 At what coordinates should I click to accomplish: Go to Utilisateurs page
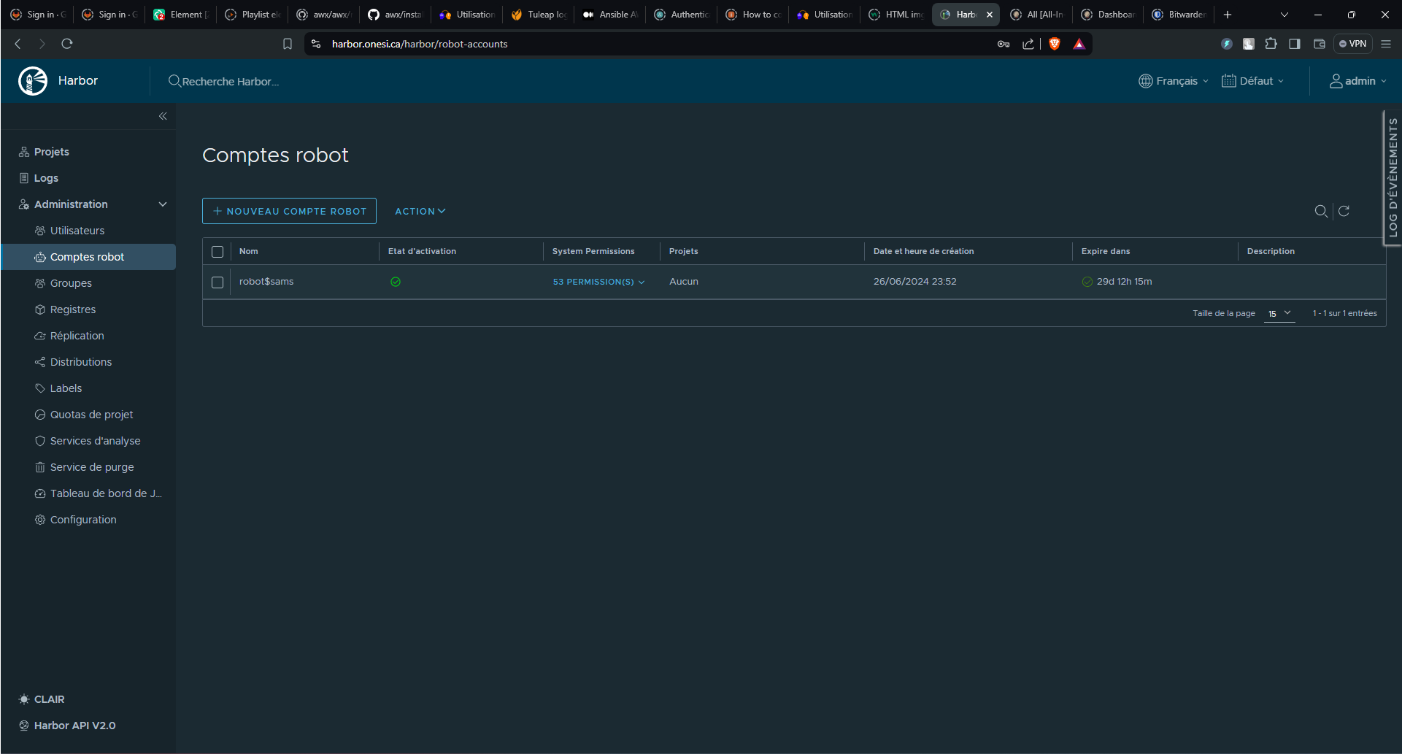point(77,231)
